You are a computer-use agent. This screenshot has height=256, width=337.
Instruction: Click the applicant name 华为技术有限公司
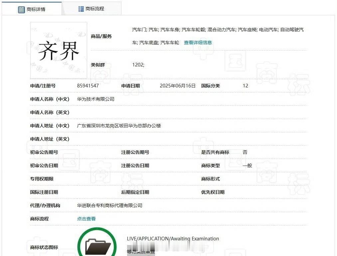click(x=95, y=99)
